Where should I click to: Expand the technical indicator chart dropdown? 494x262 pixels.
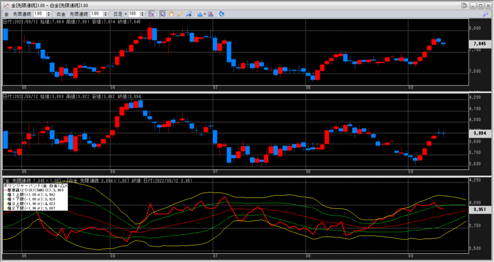click(x=205, y=14)
